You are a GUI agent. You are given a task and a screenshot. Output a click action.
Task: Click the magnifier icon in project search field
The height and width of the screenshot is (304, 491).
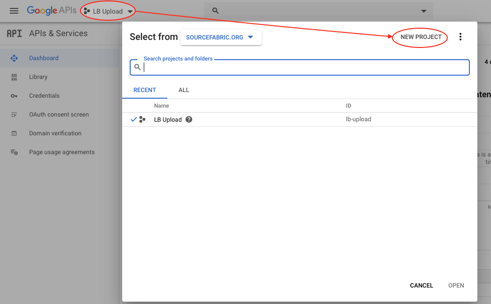137,67
